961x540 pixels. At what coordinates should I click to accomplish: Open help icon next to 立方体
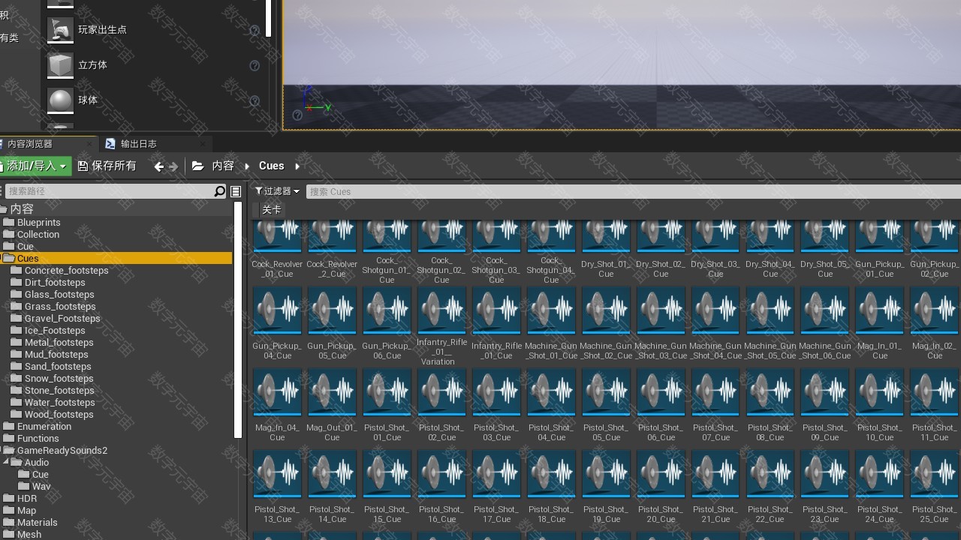255,66
